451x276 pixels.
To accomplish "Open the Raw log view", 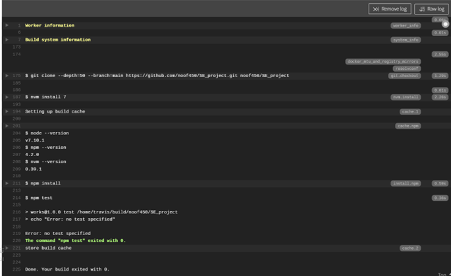I will (431, 9).
